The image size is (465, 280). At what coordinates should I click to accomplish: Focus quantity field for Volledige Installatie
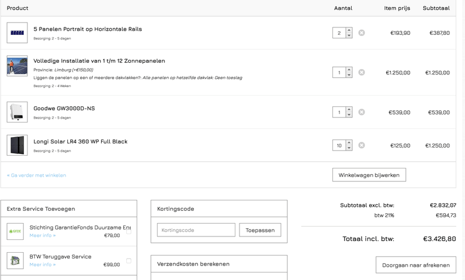(339, 73)
